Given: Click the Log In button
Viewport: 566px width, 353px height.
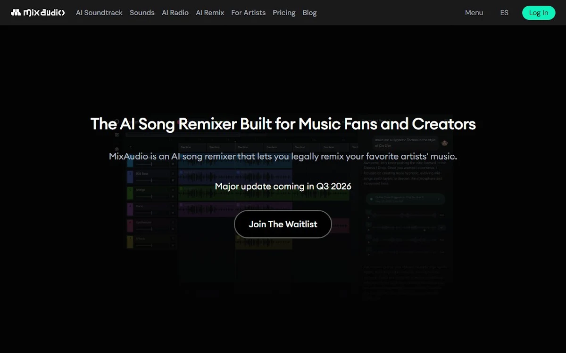Looking at the screenshot, I should point(539,13).
